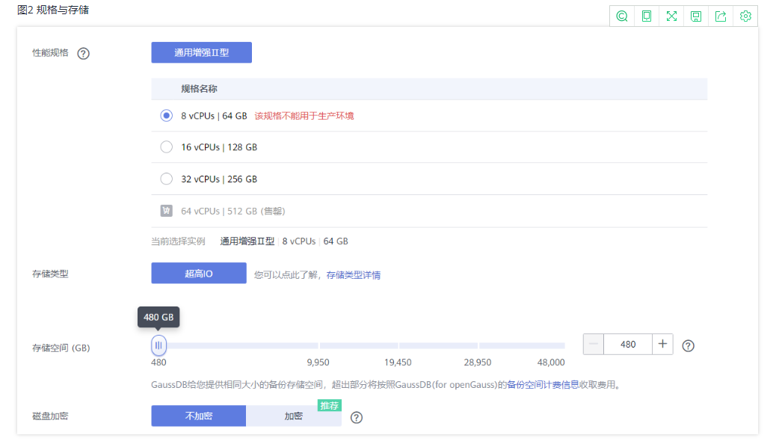Increase storage with the plus stepper
The image size is (782, 441).
pos(662,345)
